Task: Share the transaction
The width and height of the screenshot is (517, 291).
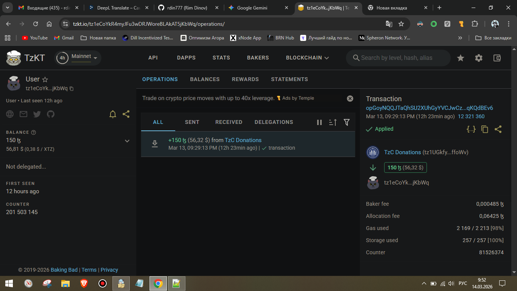Action: pyautogui.click(x=498, y=129)
